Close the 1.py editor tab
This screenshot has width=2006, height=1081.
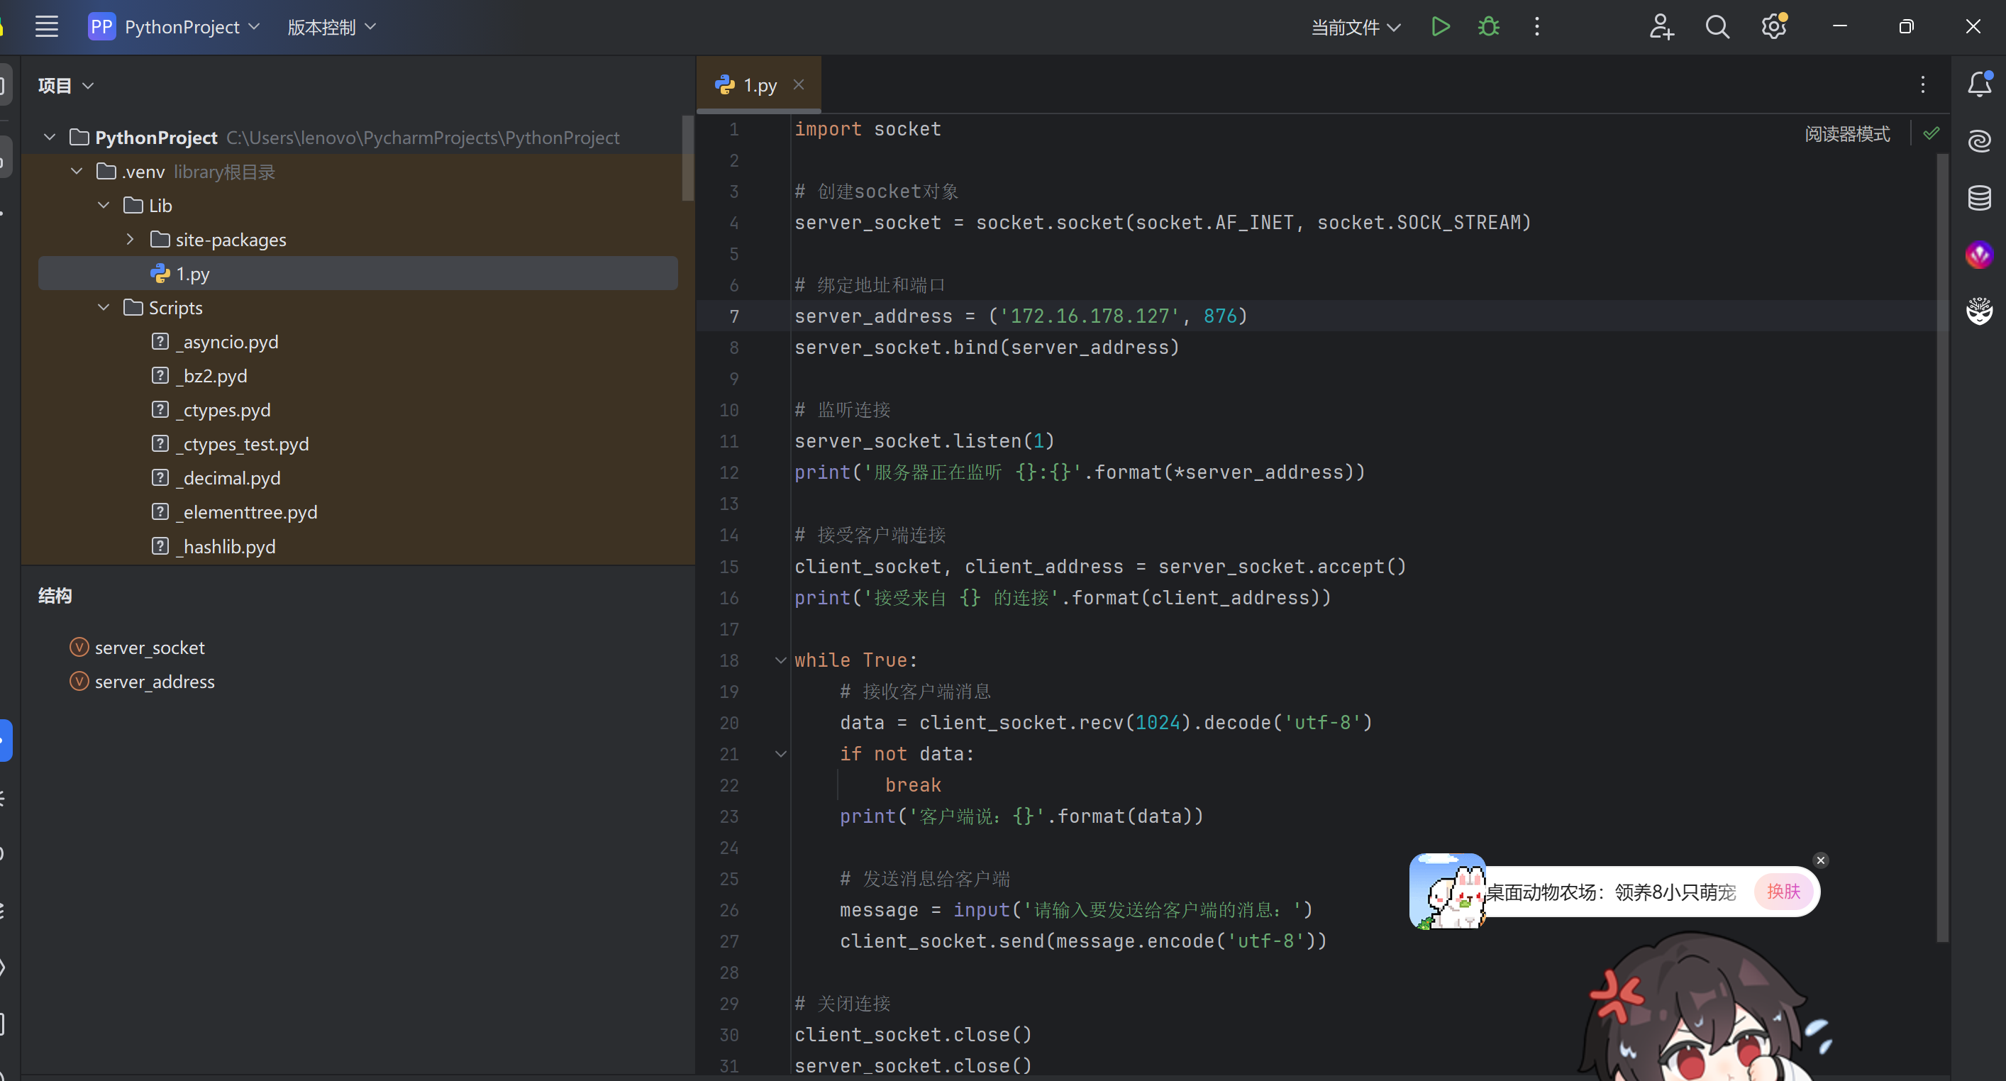pos(798,85)
